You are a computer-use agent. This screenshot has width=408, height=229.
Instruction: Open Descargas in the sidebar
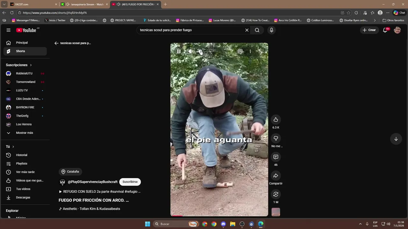pos(25,198)
